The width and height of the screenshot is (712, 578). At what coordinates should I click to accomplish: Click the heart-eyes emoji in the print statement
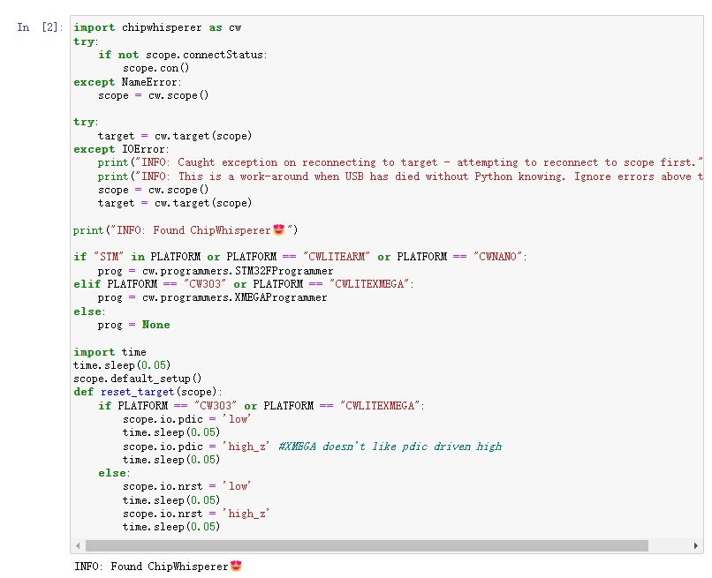click(x=280, y=230)
